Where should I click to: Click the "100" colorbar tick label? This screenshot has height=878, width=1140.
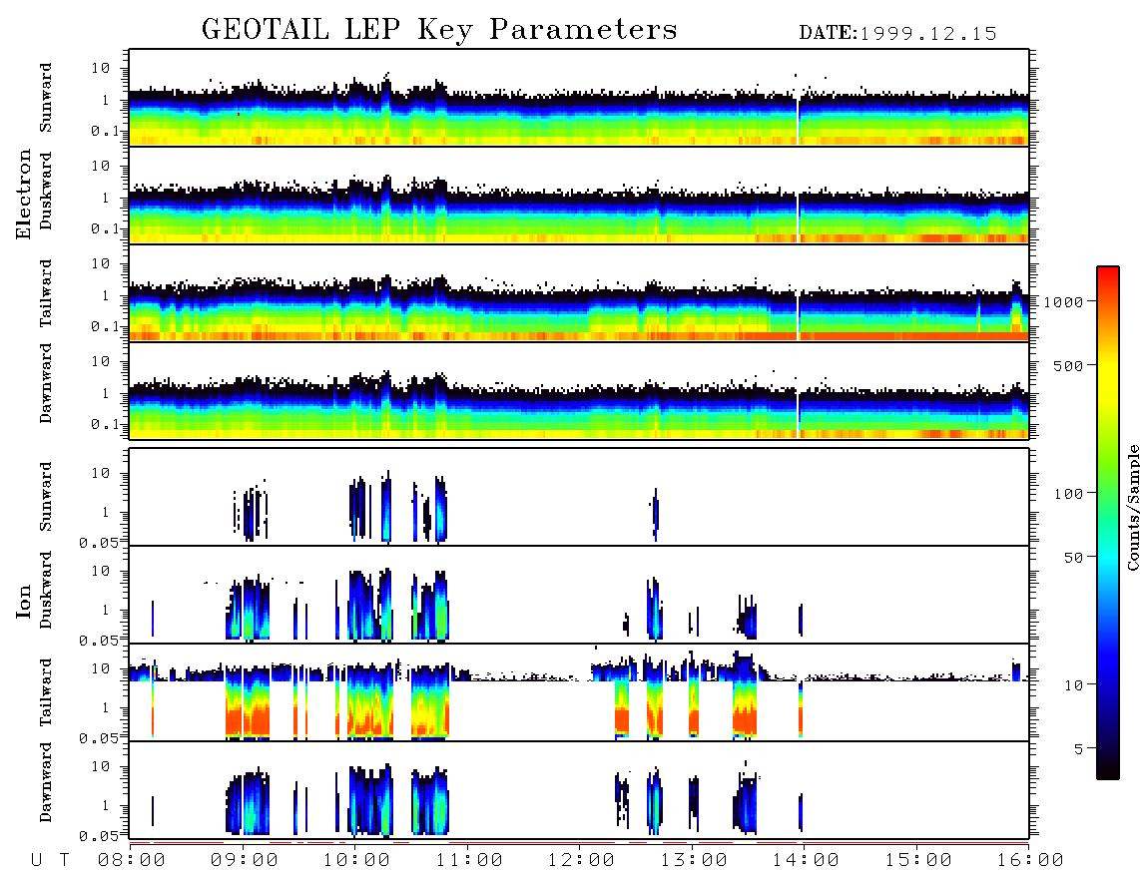(1068, 494)
